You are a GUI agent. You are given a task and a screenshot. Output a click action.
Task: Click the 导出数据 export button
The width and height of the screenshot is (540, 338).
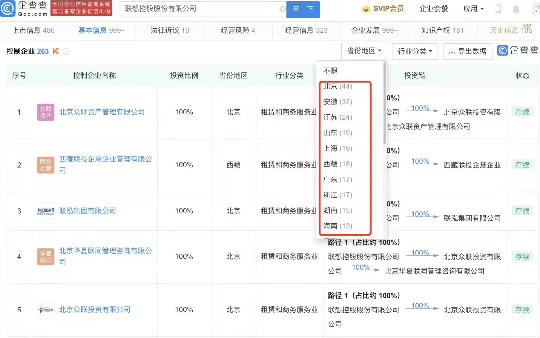468,51
